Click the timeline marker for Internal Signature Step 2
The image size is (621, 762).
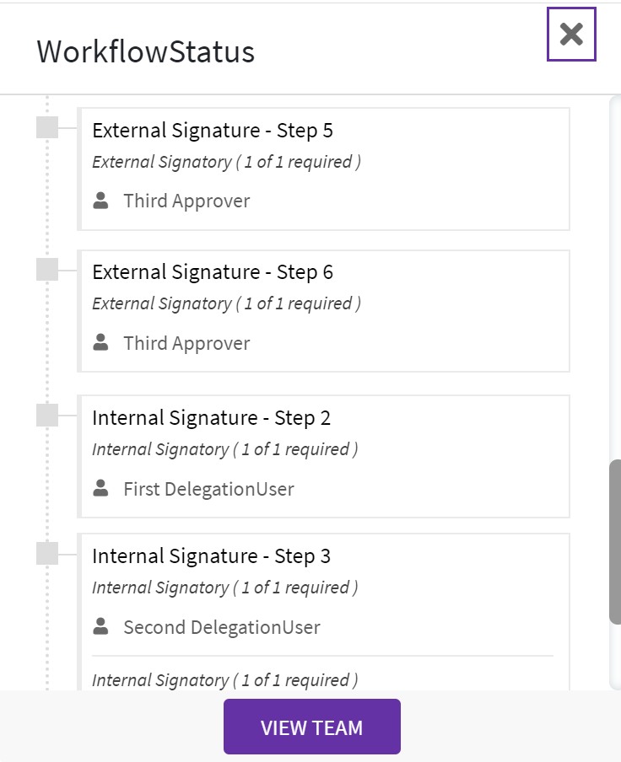[x=47, y=416]
